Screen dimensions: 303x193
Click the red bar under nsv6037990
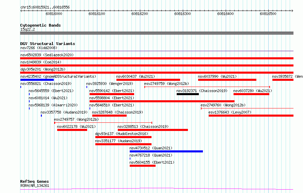click(227, 80)
